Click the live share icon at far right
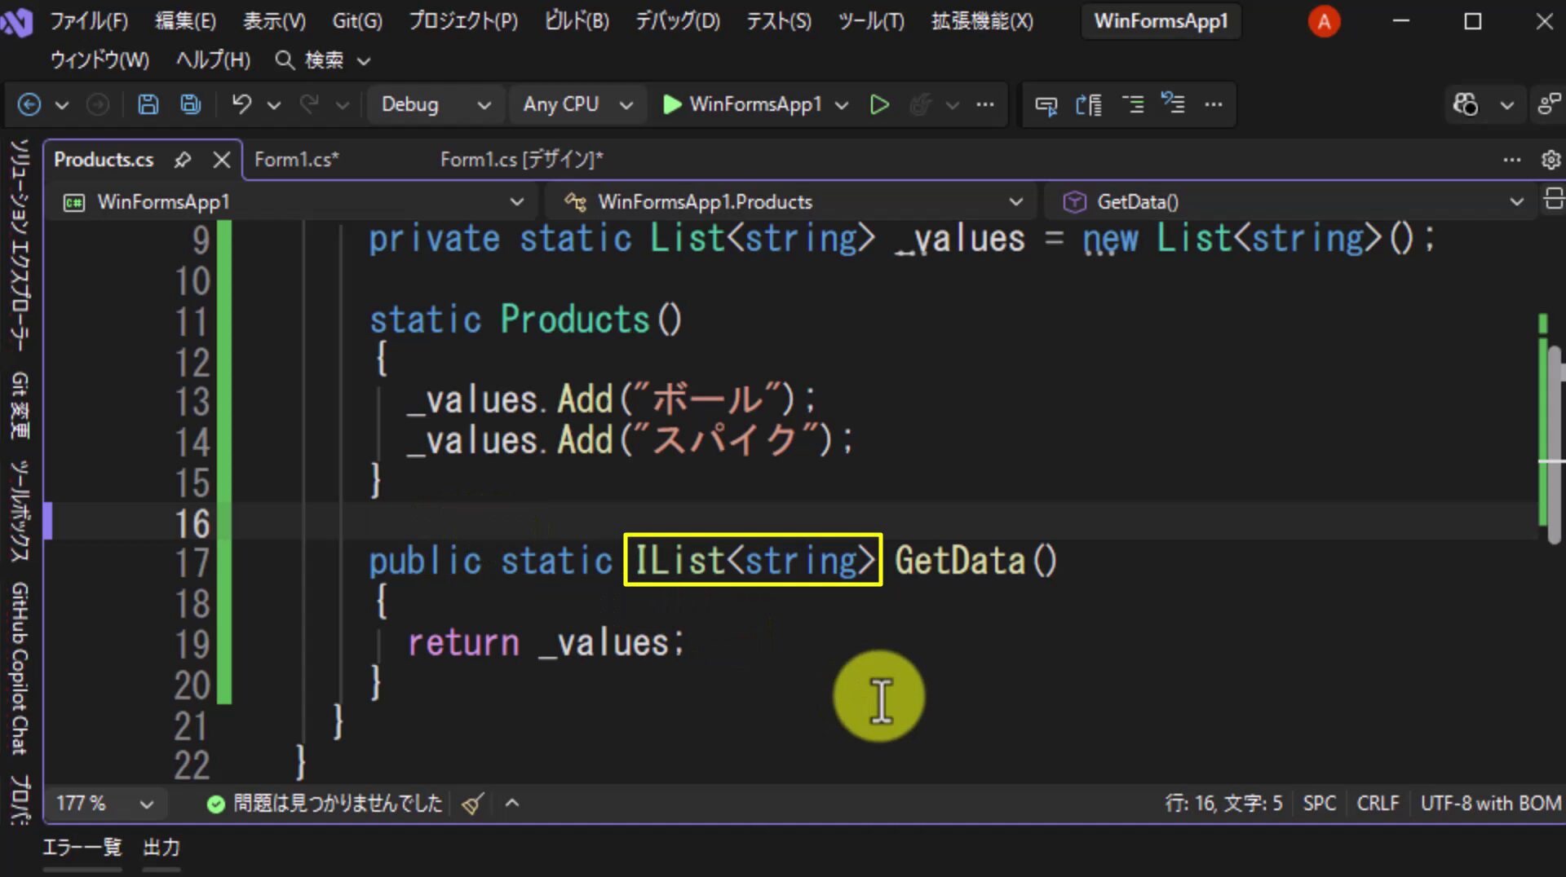Viewport: 1566px width, 877px height. pyautogui.click(x=1549, y=104)
